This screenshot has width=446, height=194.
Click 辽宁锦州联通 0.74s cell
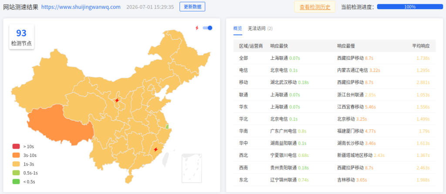tap(290, 180)
